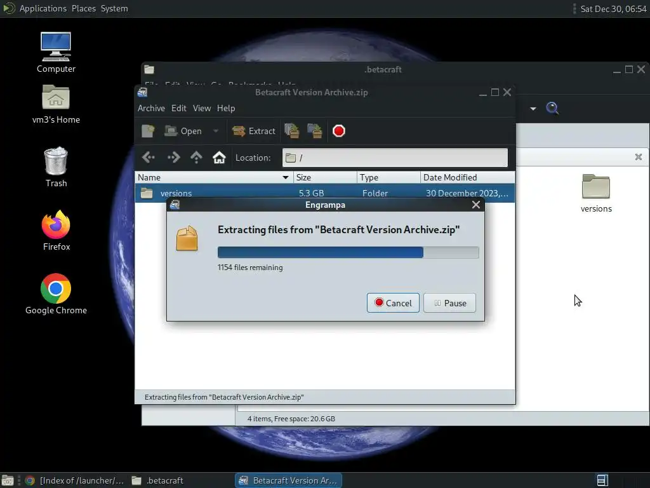Select the versions folder row in archive

(x=325, y=193)
